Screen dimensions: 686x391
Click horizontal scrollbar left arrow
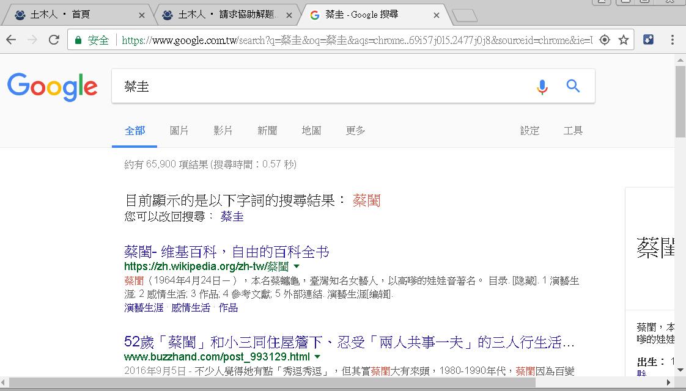coord(4,382)
